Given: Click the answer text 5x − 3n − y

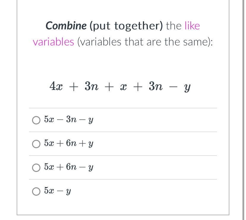Looking at the screenshot, I should 69,119.
